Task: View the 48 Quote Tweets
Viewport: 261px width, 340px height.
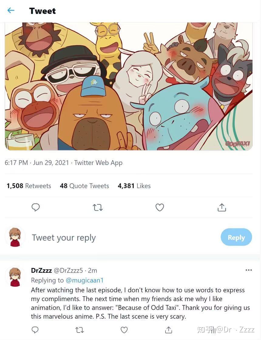Action: coord(84,186)
